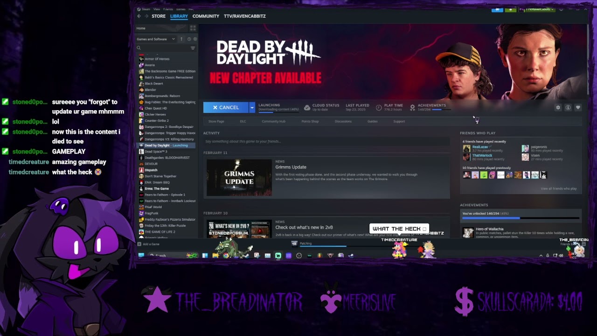Go back with the Steam back arrow
Viewport: 597px width, 336px height.
139,16
